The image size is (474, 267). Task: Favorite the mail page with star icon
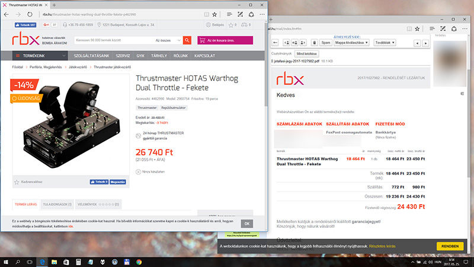pyautogui.click(x=417, y=28)
